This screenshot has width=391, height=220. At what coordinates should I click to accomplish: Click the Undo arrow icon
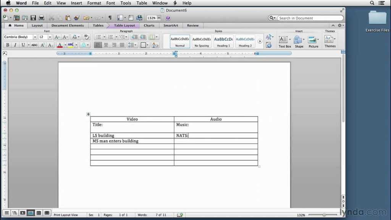pos(86,18)
